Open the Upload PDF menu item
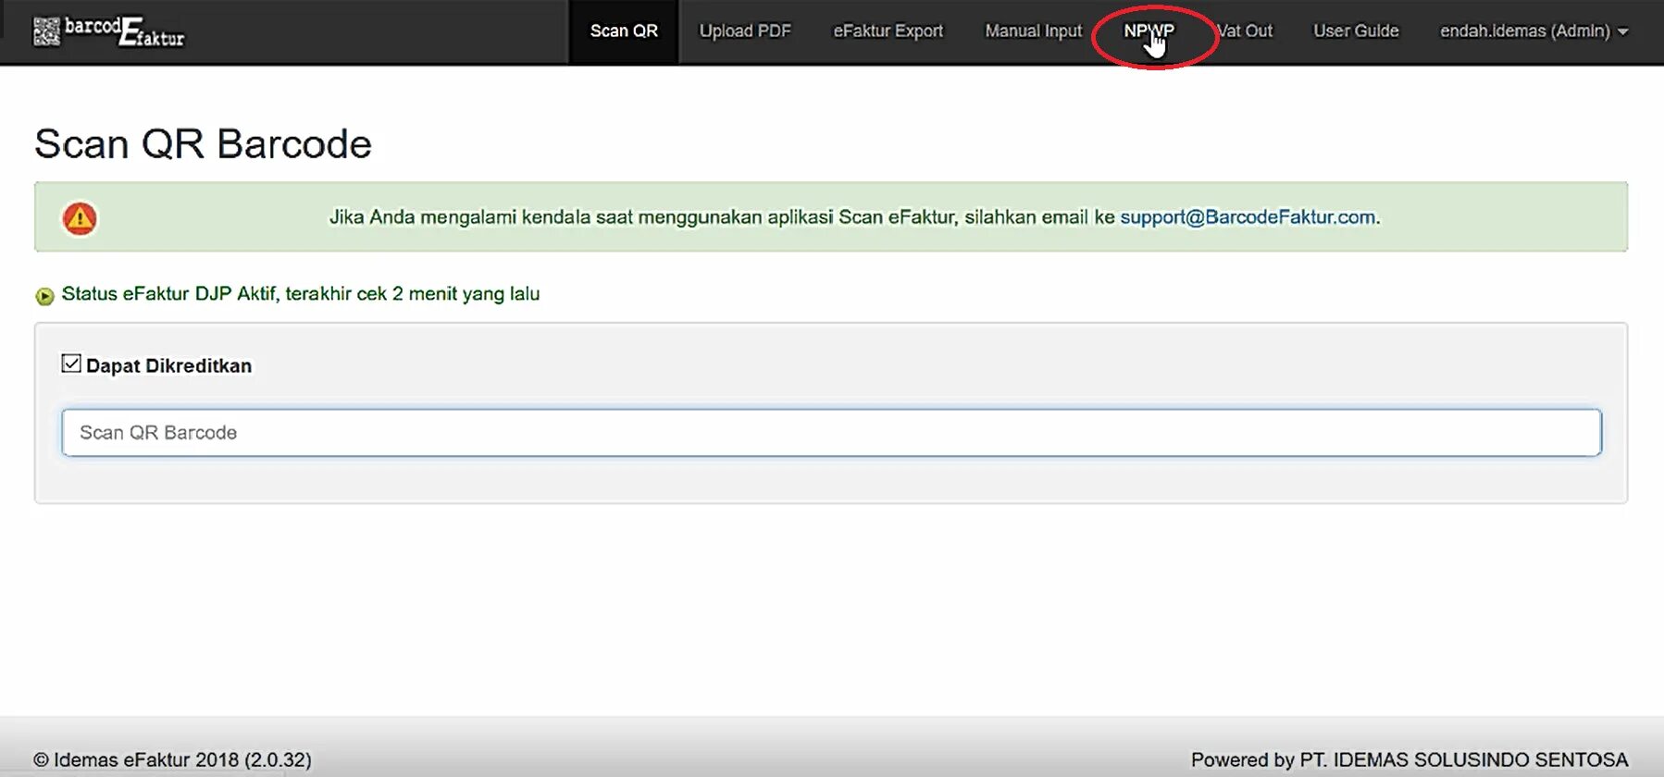 [x=745, y=31]
